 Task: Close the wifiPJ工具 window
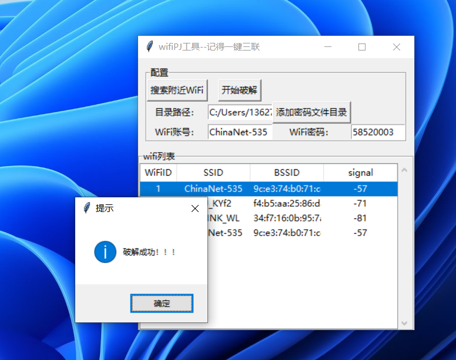(397, 47)
